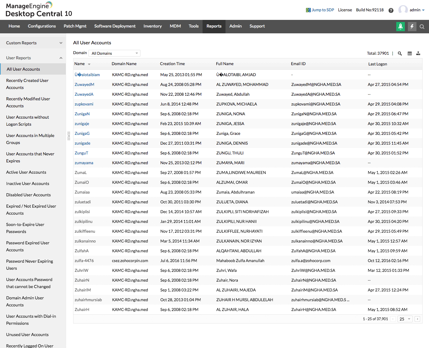Open Password Expired User Accounts report
The width and height of the screenshot is (429, 348).
pos(28,246)
